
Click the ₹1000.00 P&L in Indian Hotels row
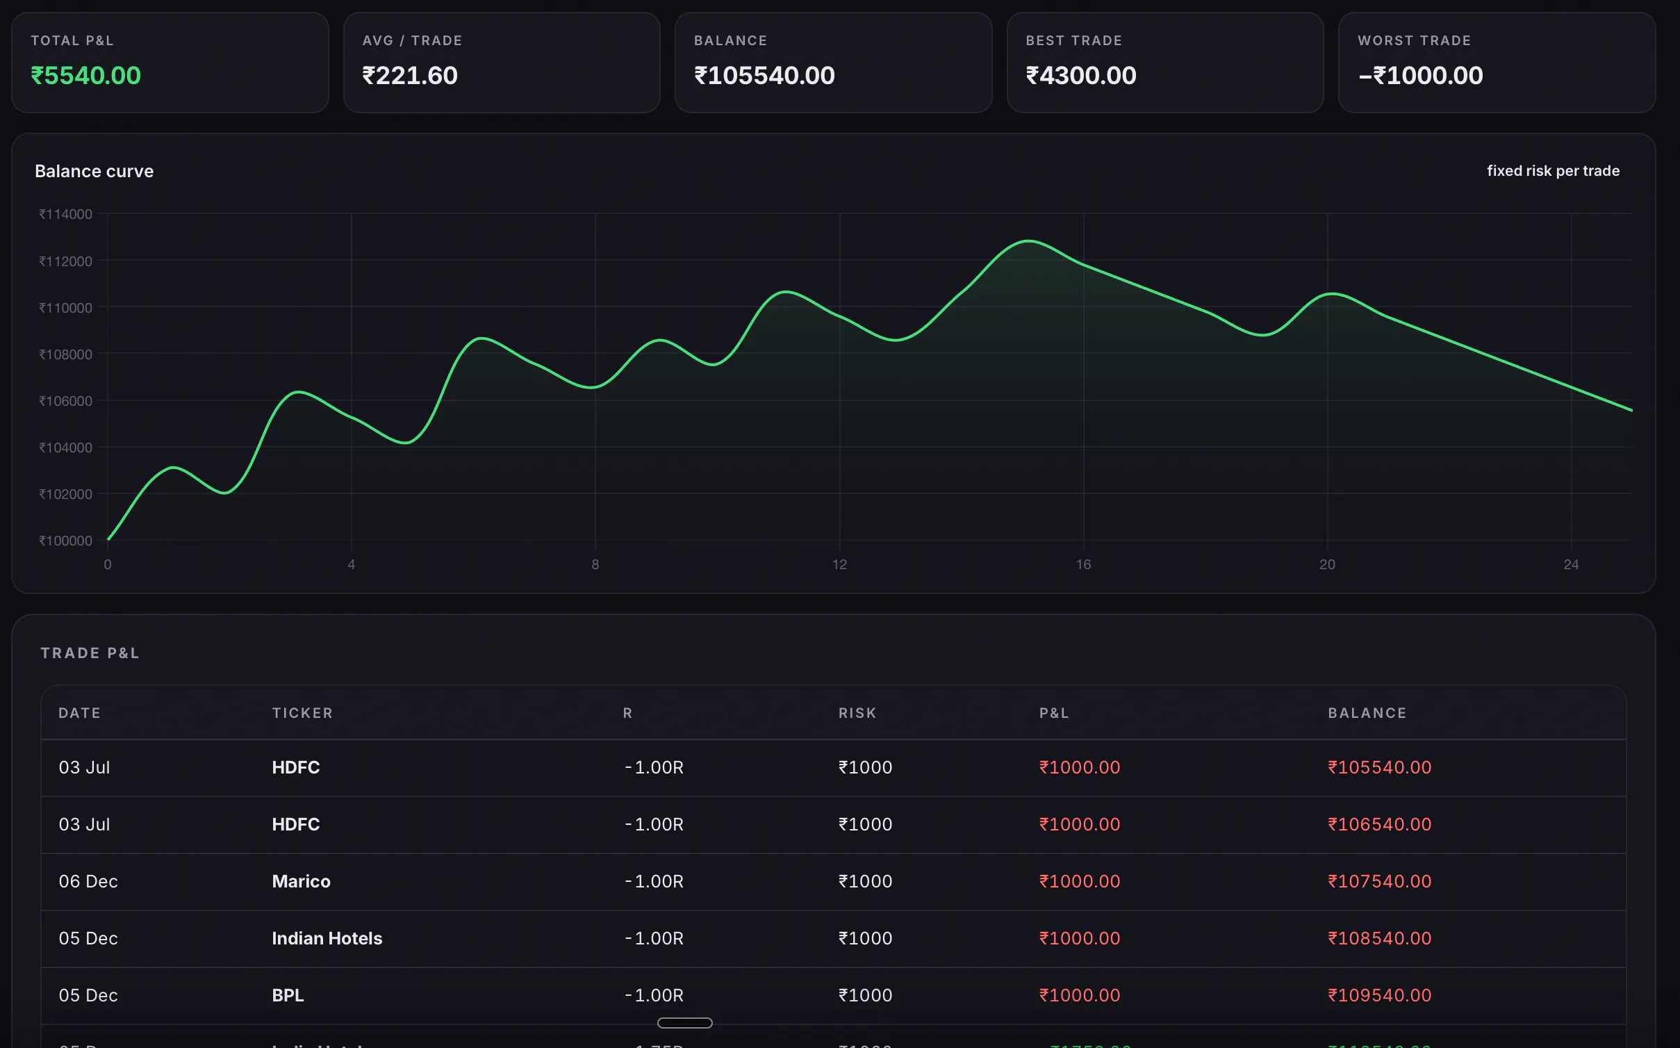(x=1079, y=938)
